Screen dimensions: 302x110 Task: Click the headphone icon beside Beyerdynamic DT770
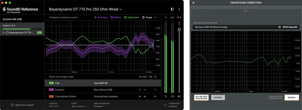(7, 33)
